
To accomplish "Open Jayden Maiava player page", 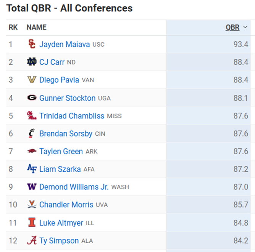I will coord(65,44).
